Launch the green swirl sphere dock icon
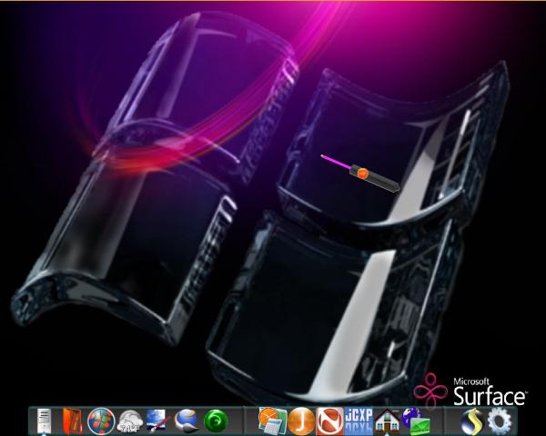This screenshot has height=436, width=546. tap(216, 421)
